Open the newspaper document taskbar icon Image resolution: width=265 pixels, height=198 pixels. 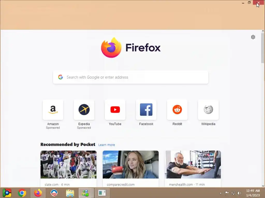point(102,193)
